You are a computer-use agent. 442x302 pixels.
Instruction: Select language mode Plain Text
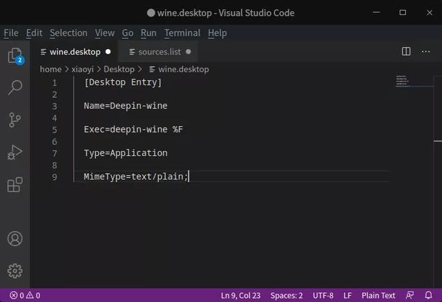[378, 295]
